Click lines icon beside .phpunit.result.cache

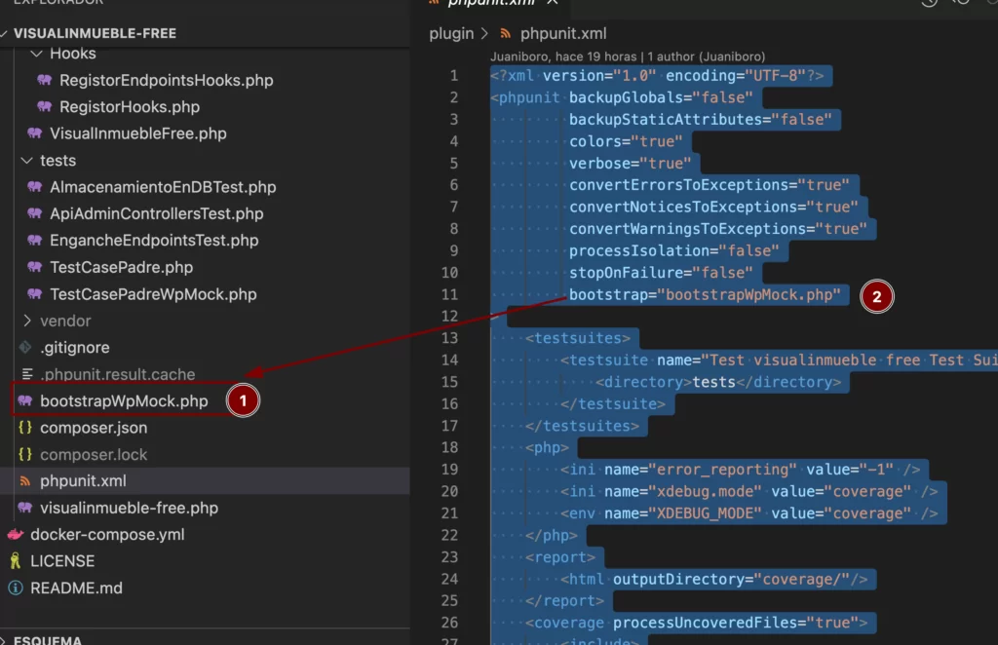[26, 374]
